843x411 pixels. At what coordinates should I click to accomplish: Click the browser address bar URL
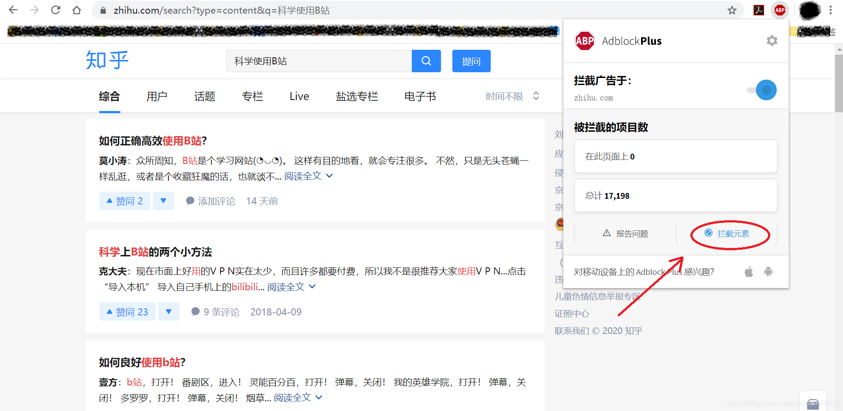point(221,10)
